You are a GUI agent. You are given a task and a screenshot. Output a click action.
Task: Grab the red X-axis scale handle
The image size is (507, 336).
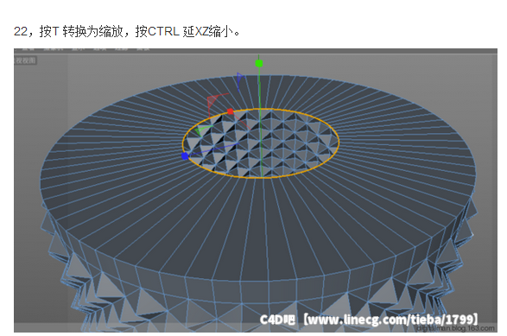(231, 111)
